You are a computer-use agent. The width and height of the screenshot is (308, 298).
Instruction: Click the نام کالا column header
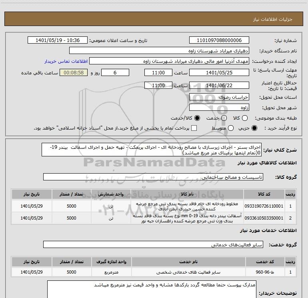pyautogui.click(x=187, y=194)
